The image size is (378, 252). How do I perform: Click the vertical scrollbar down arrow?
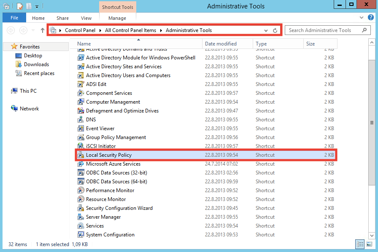[372, 236]
